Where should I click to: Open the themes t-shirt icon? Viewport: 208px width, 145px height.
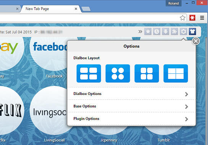click(x=192, y=32)
